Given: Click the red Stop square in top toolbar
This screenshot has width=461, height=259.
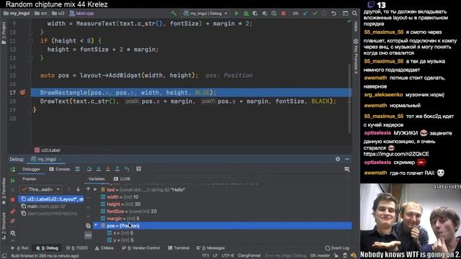Looking at the screenshot, I should point(283,13).
